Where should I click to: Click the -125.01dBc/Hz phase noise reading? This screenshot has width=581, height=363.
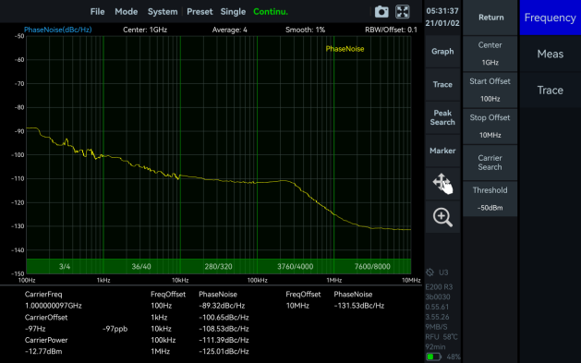(x=224, y=351)
